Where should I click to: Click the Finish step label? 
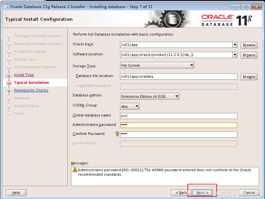(x=19, y=114)
